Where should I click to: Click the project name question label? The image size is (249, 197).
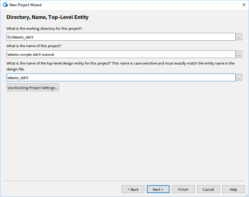coord(34,46)
